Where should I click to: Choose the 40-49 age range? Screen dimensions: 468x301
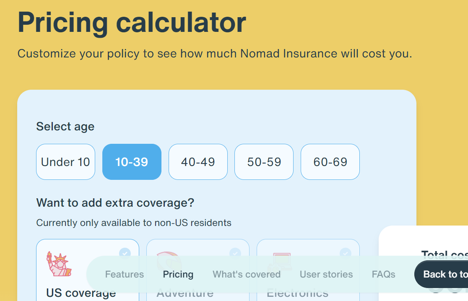point(198,162)
